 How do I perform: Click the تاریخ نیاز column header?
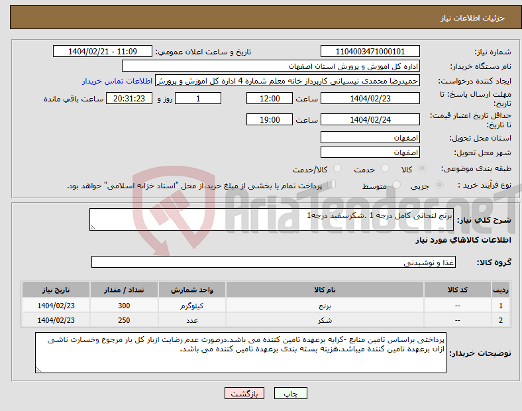tap(56, 291)
